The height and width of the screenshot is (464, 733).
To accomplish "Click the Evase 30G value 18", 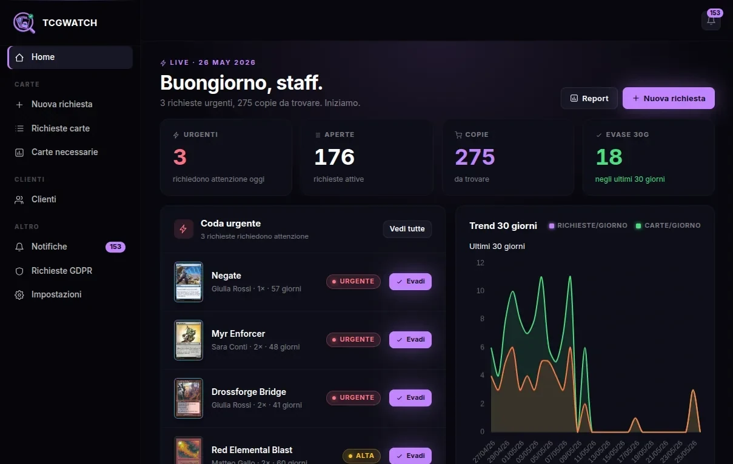I will [609, 157].
